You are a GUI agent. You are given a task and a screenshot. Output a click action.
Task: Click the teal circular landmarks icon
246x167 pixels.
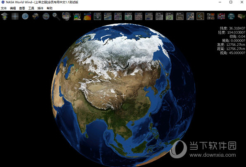click(231, 16)
